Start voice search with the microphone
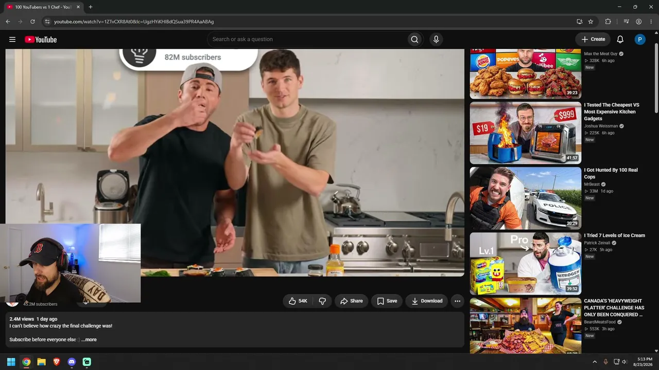Screen dimensions: 659x370 tap(436, 40)
